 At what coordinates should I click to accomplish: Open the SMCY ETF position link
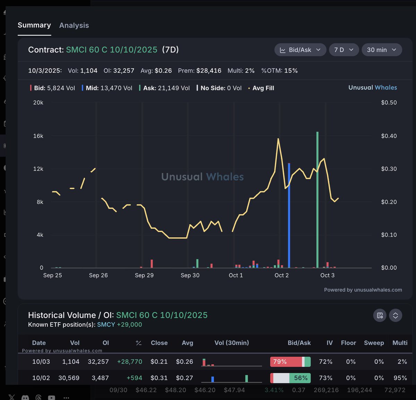click(x=106, y=325)
